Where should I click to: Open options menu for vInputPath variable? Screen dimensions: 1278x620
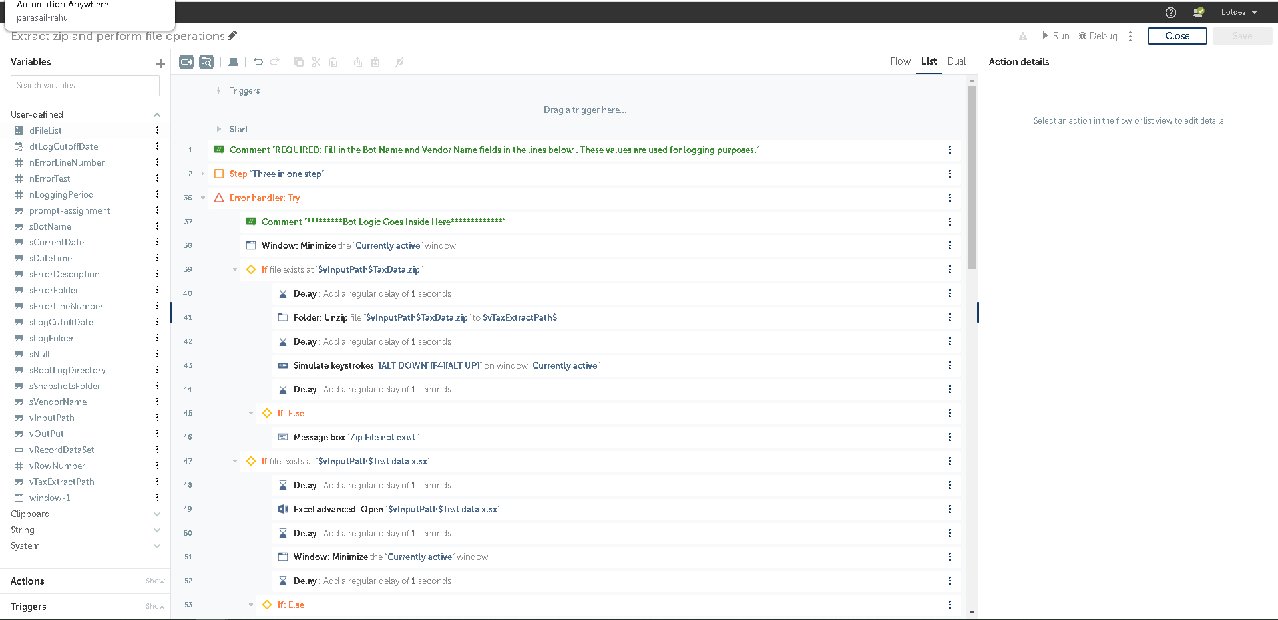[157, 418]
